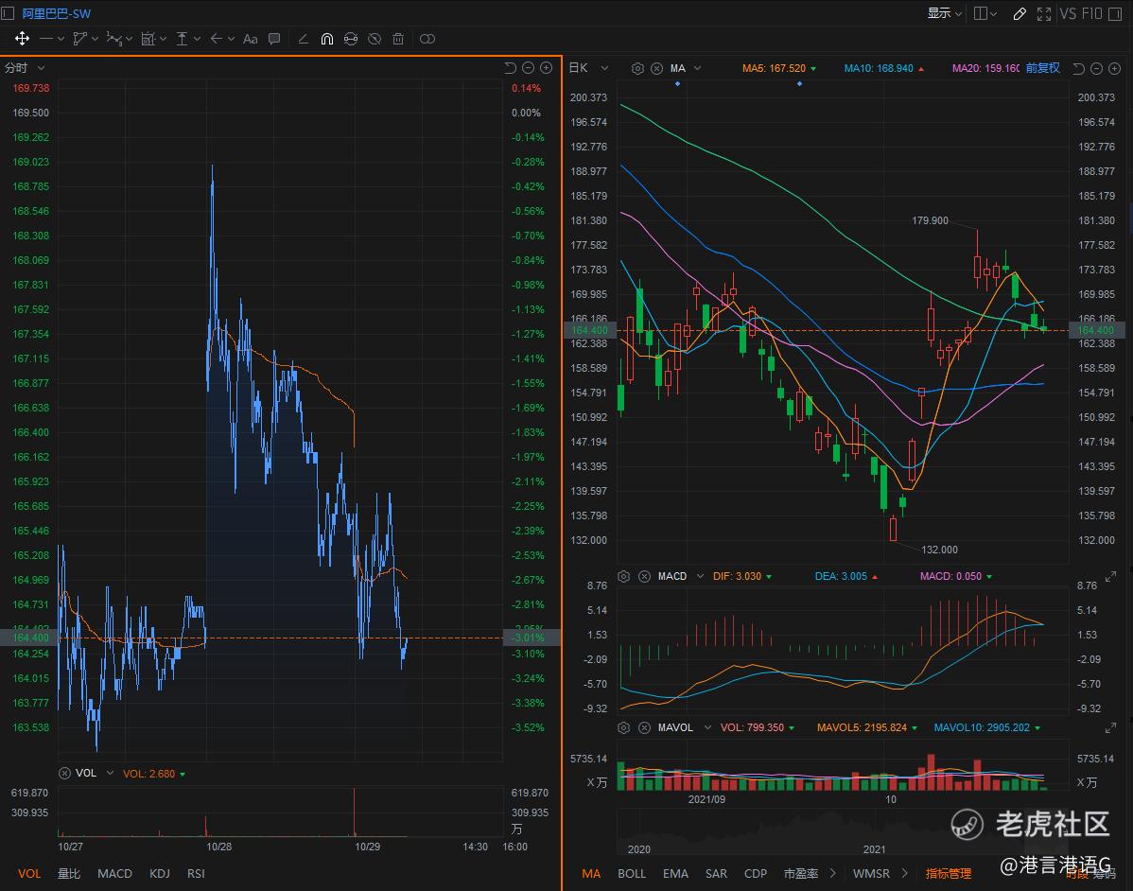The width and height of the screenshot is (1133, 891).
Task: Open the F10 company info
Action: 1091,14
